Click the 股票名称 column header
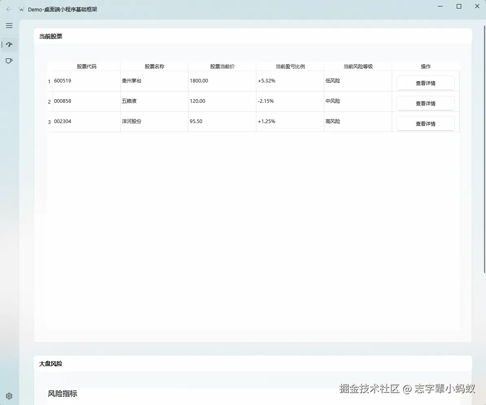486x405 pixels. 154,66
